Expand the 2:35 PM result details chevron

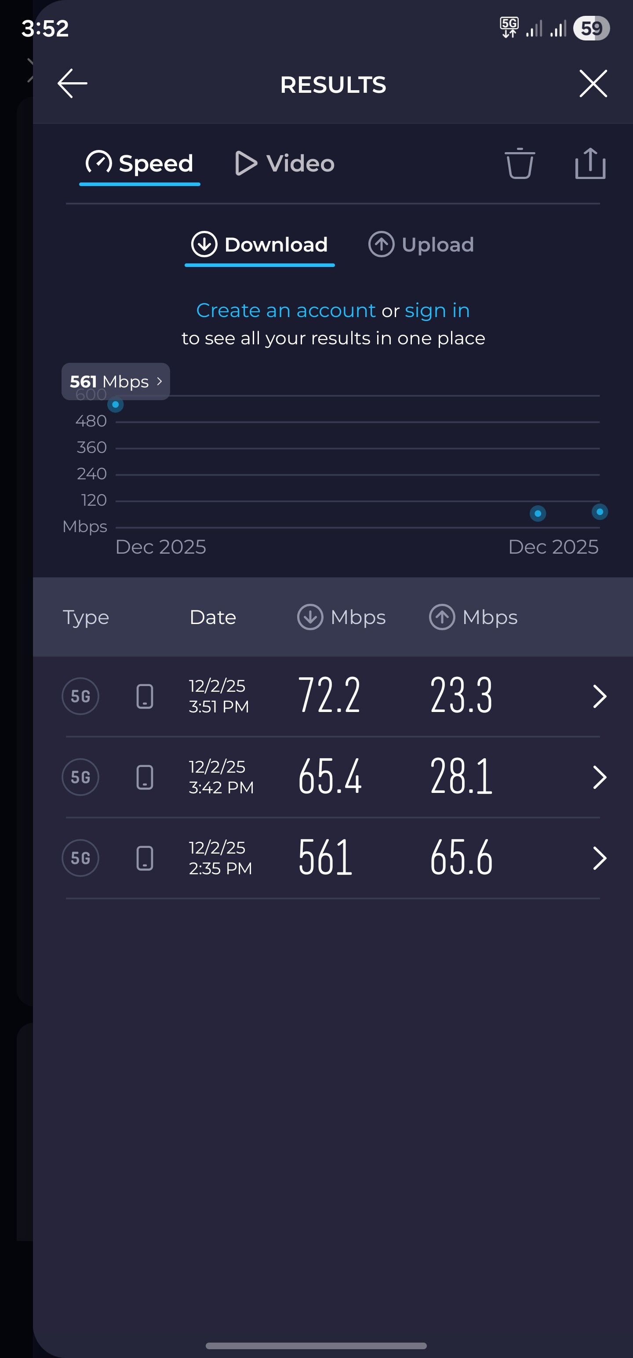[599, 858]
